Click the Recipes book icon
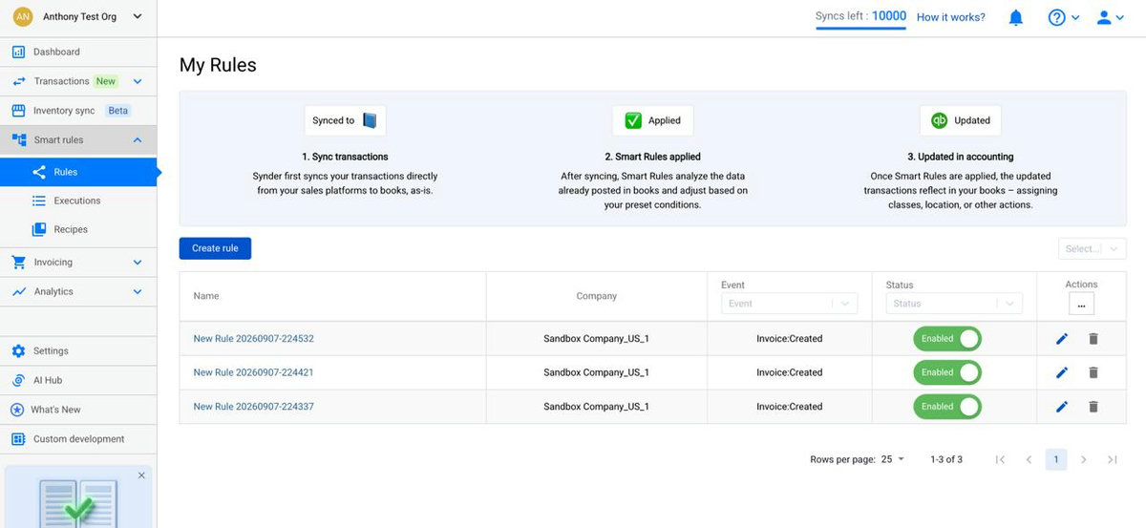Screen dimensions: 1146x528 coord(39,229)
